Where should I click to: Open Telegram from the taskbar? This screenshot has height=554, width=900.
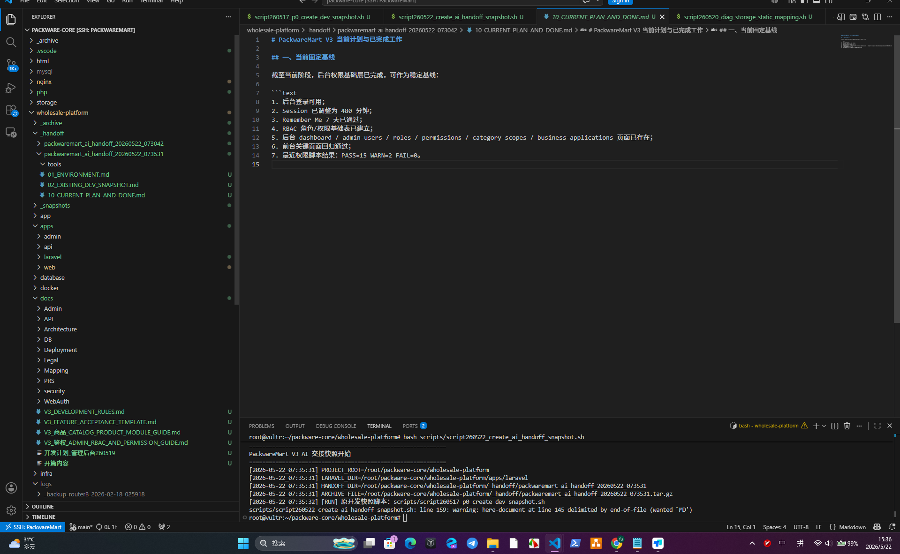[x=472, y=543]
